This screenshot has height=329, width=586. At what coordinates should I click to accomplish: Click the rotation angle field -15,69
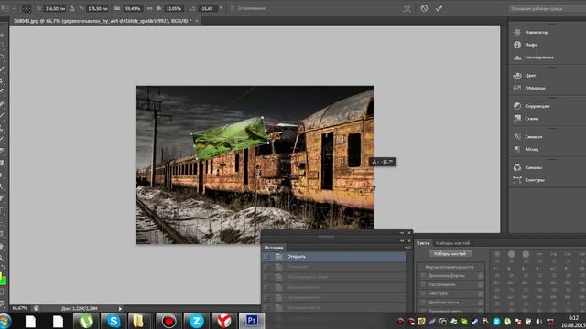(208, 8)
